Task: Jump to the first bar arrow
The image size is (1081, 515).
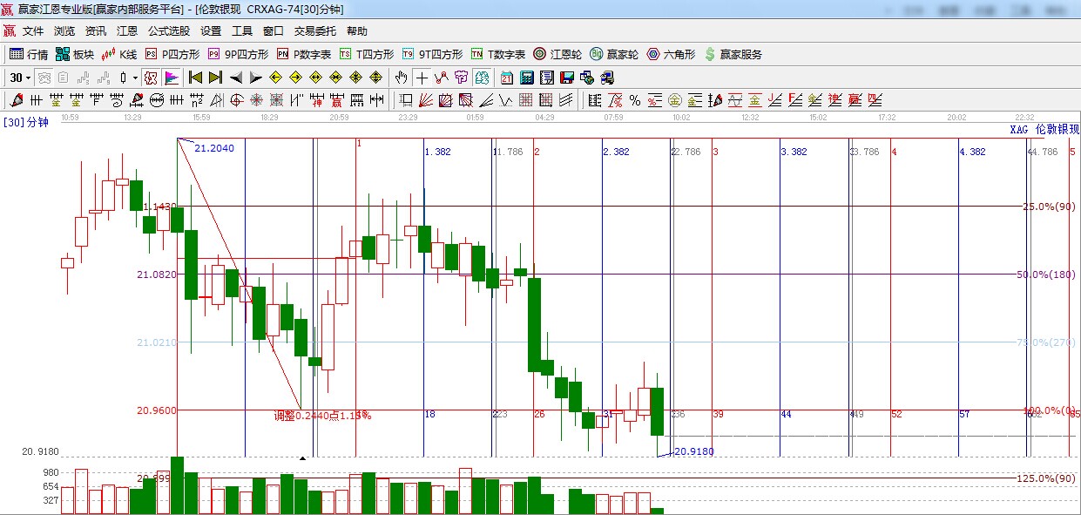Action: pyautogui.click(x=195, y=78)
